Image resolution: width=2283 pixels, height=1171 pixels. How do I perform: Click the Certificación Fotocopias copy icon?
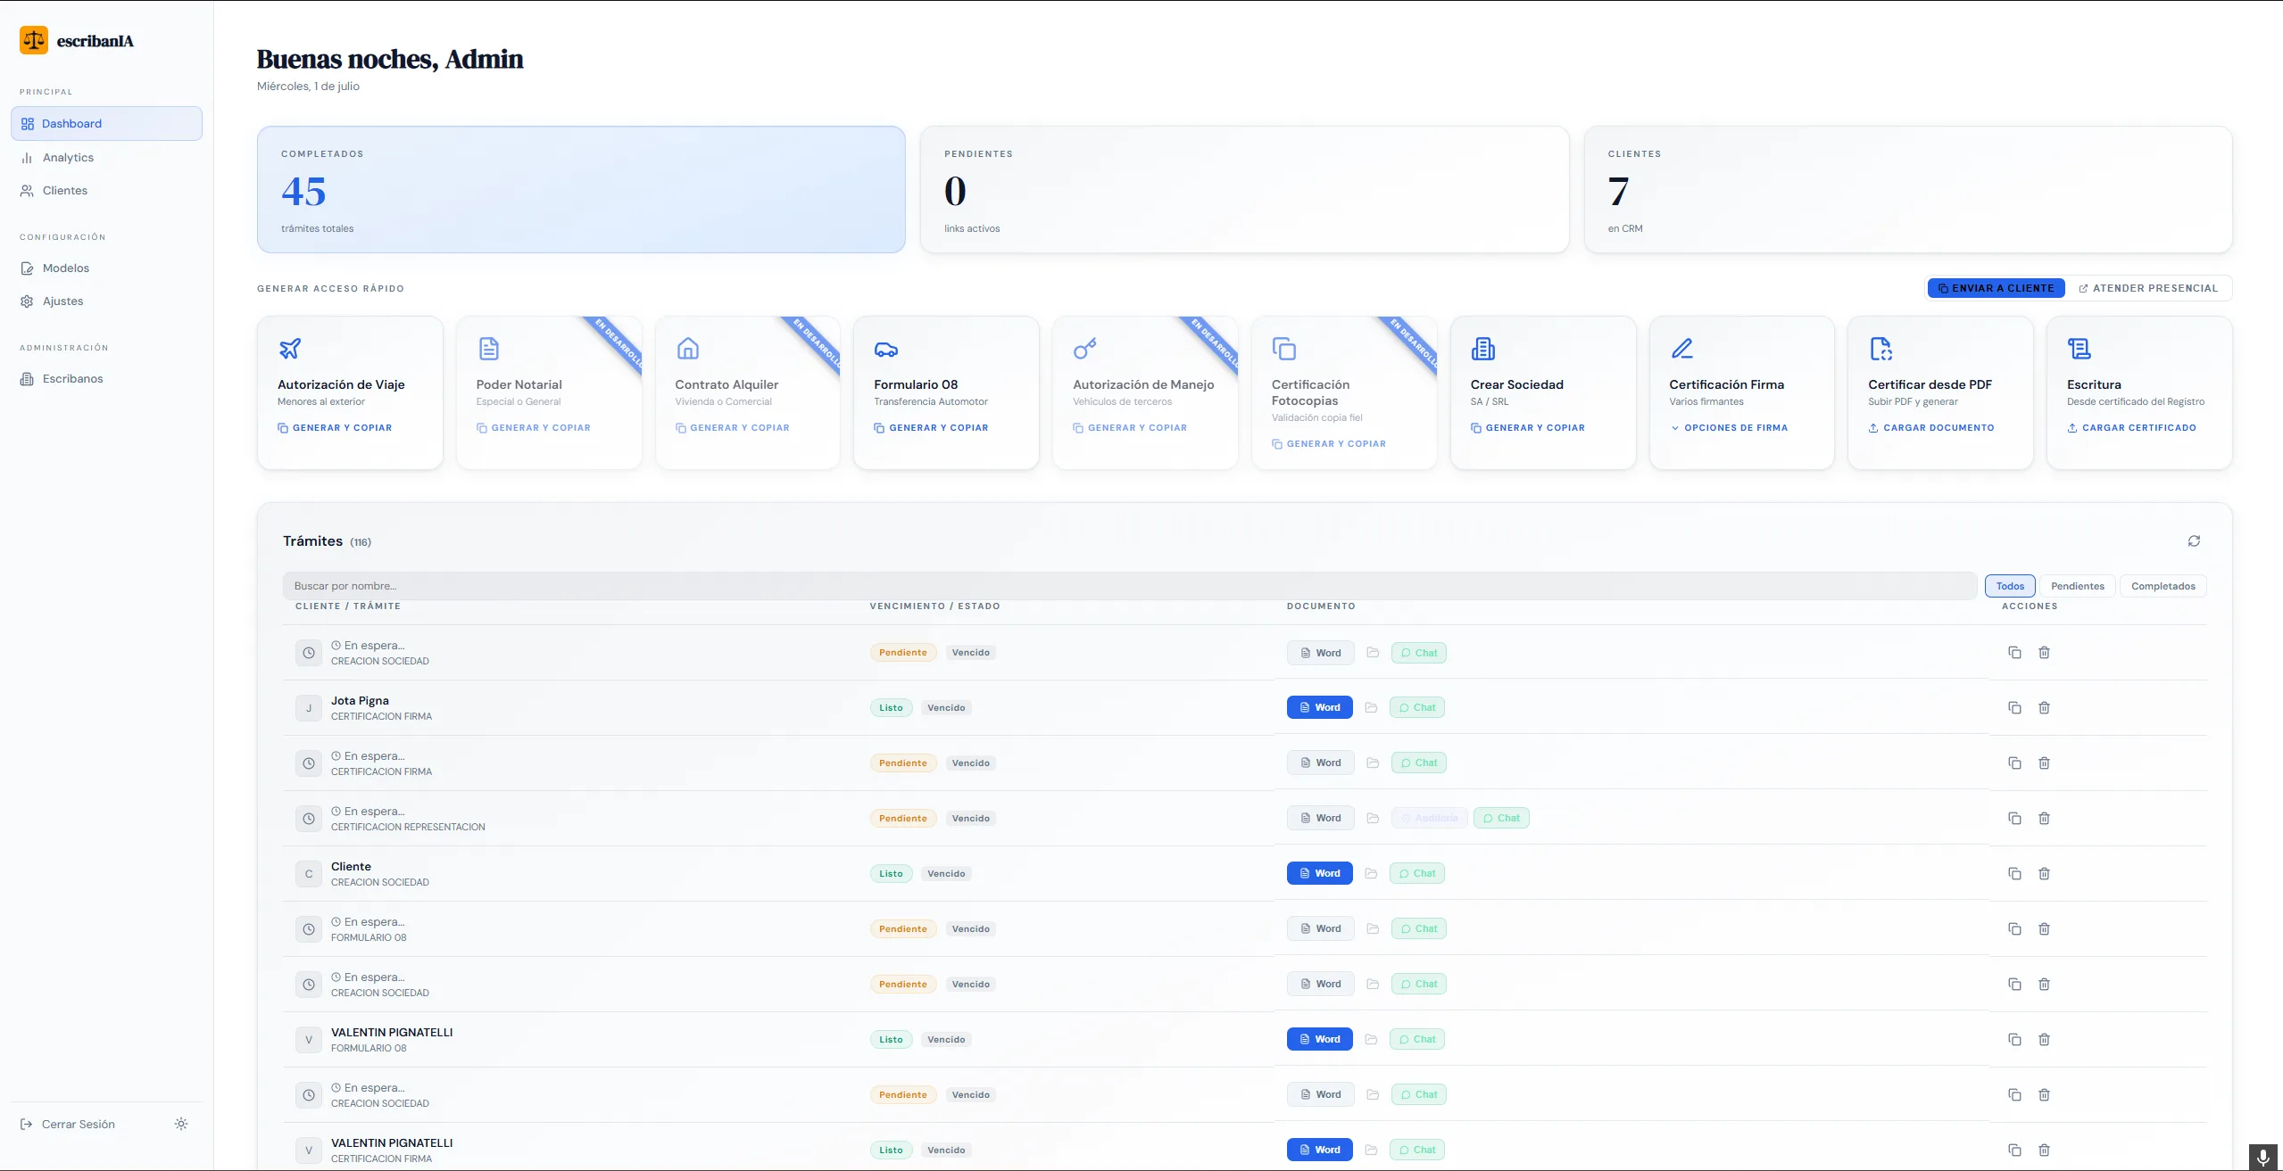[x=1283, y=348]
